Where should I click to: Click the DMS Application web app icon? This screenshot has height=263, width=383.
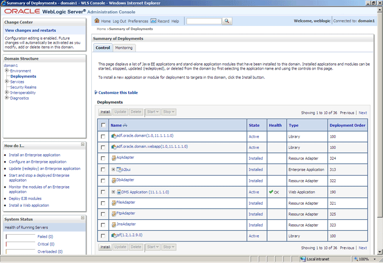coord(119,192)
